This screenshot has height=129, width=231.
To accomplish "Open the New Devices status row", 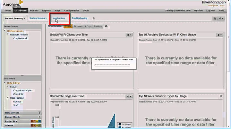I will [x=23, y=113].
